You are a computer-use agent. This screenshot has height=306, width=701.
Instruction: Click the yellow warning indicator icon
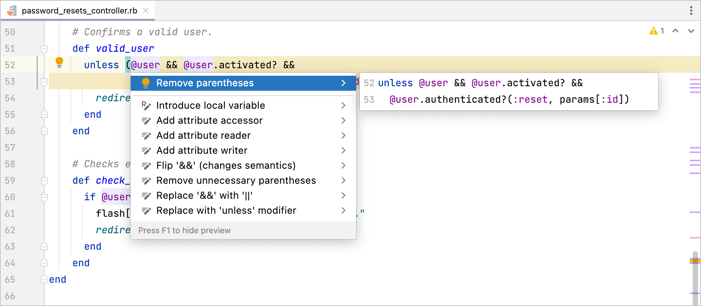(653, 31)
